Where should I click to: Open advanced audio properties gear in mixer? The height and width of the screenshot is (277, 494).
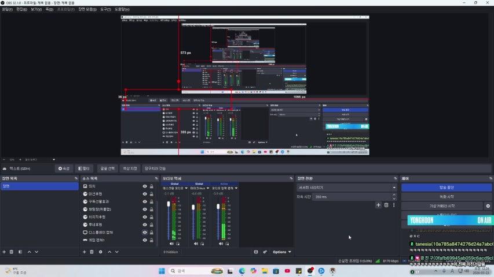[x=265, y=252]
